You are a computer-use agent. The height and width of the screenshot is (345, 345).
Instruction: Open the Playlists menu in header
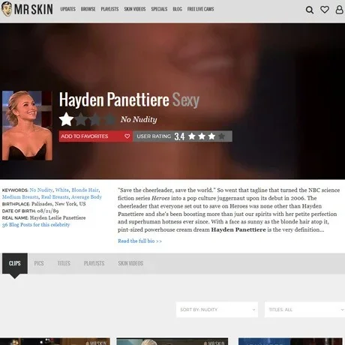109,9
